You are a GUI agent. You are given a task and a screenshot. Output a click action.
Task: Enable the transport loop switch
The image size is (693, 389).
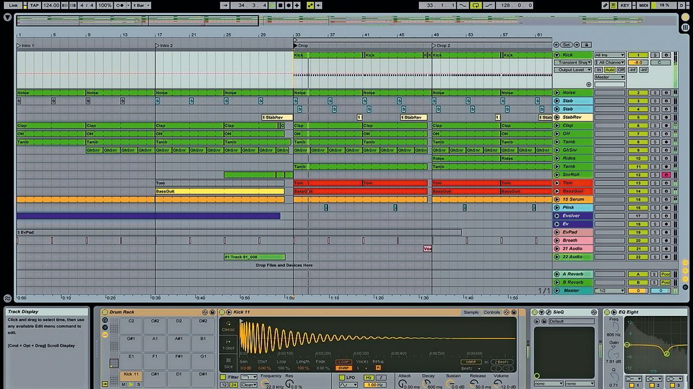click(x=475, y=5)
